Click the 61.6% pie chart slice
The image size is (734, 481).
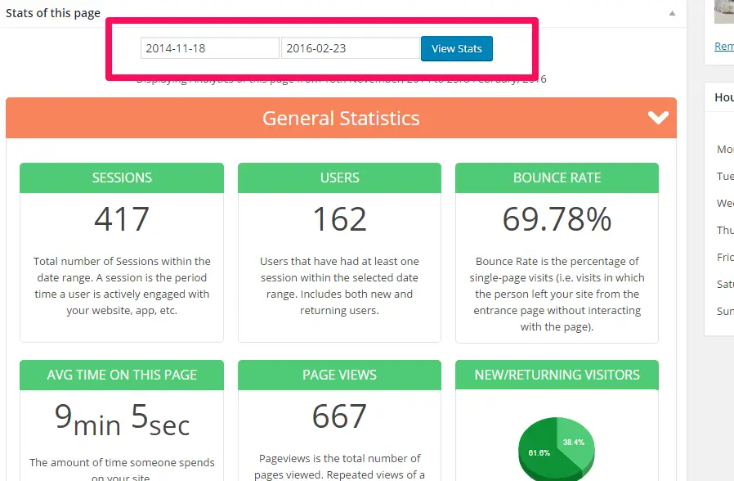(539, 452)
